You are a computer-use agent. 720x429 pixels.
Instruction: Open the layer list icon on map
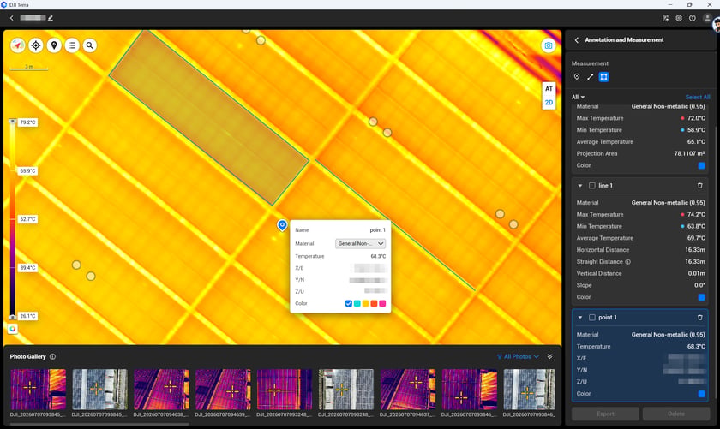coord(72,45)
